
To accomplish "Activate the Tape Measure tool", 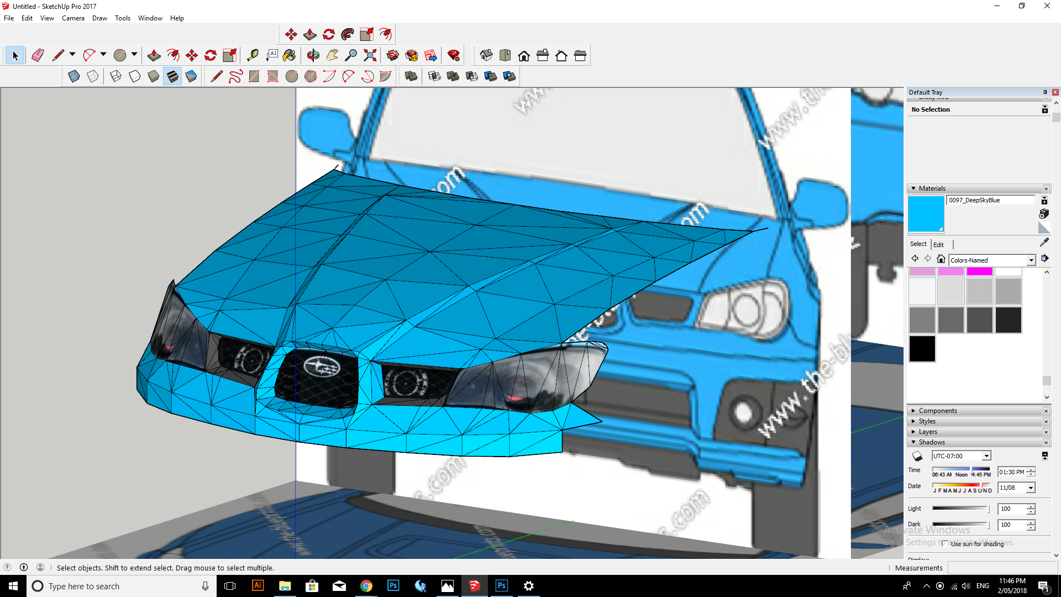I will click(x=253, y=55).
